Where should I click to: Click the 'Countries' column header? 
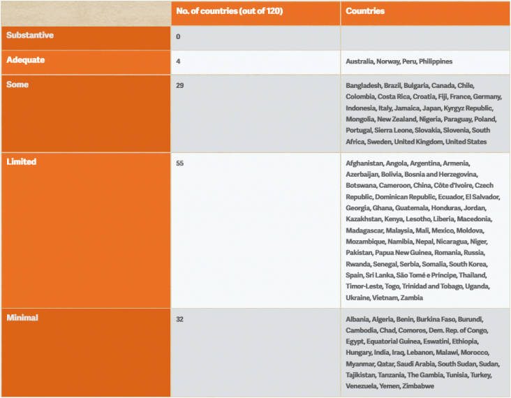click(365, 11)
